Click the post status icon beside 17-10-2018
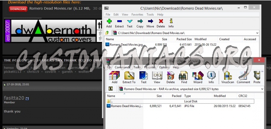The width and height of the screenshot is (271, 129). (x=5, y=85)
